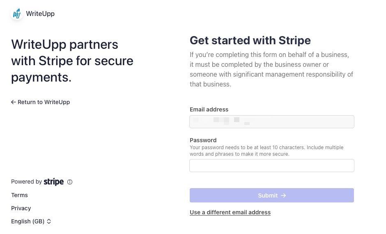Open the info icon beside Stripe
This screenshot has height=234, width=386.
tap(70, 182)
